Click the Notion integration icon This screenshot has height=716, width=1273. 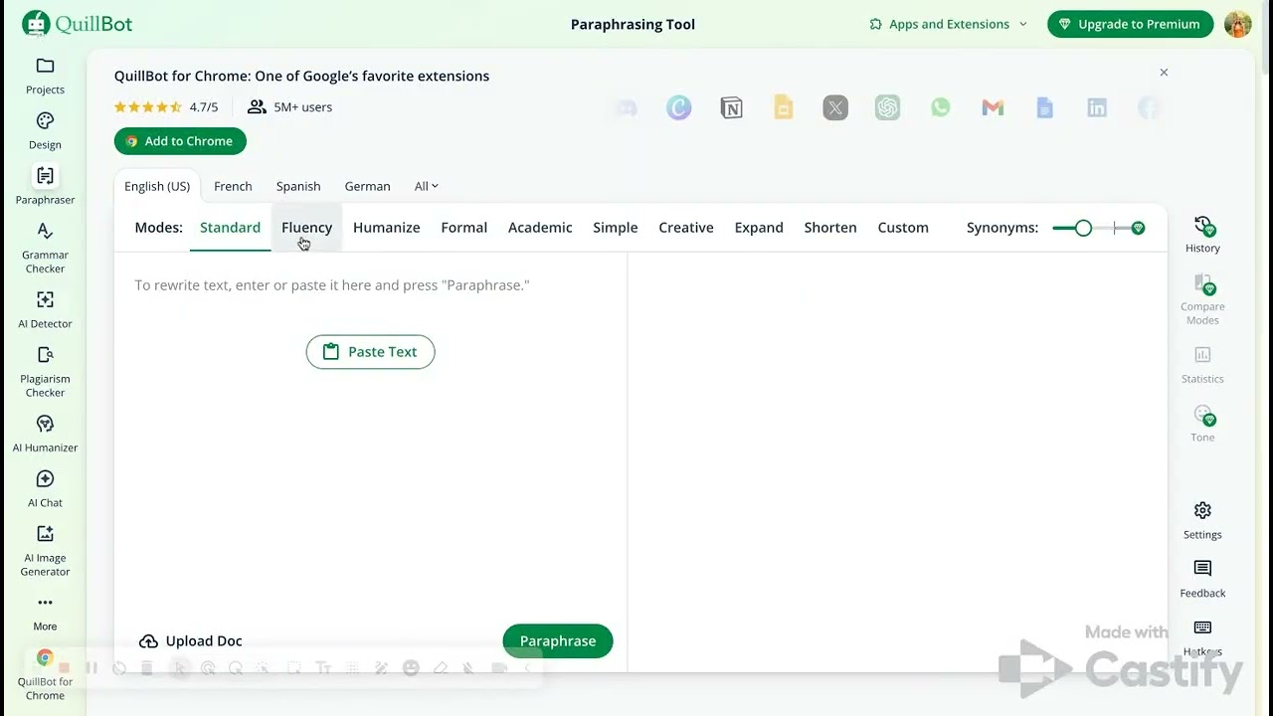point(731,107)
